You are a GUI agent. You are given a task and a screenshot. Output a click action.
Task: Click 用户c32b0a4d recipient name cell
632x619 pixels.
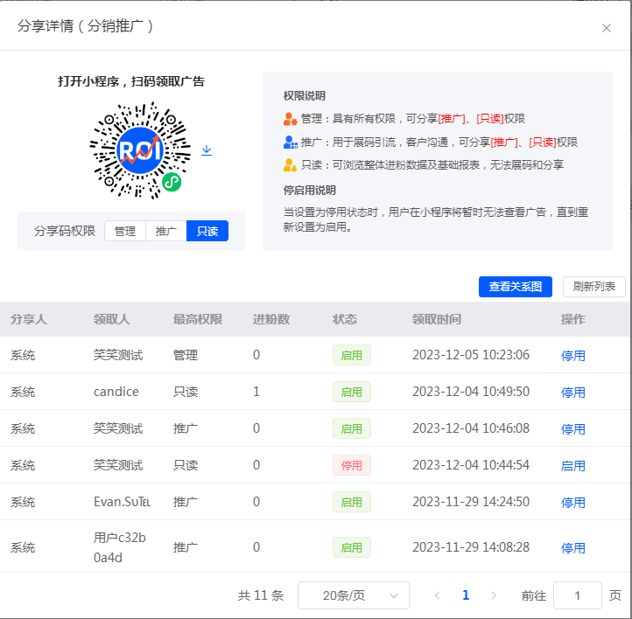pyautogui.click(x=120, y=547)
